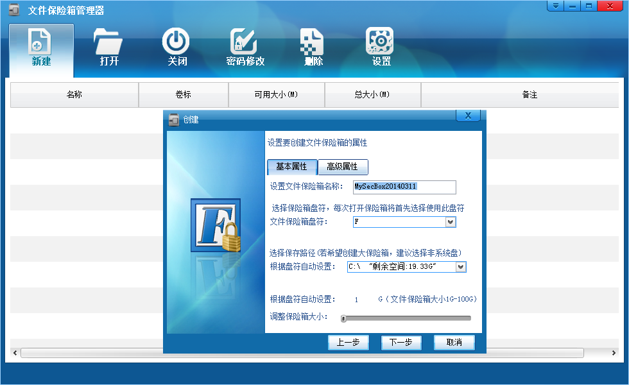
Task: Close the 创建 dialog with X button
Action: (468, 116)
